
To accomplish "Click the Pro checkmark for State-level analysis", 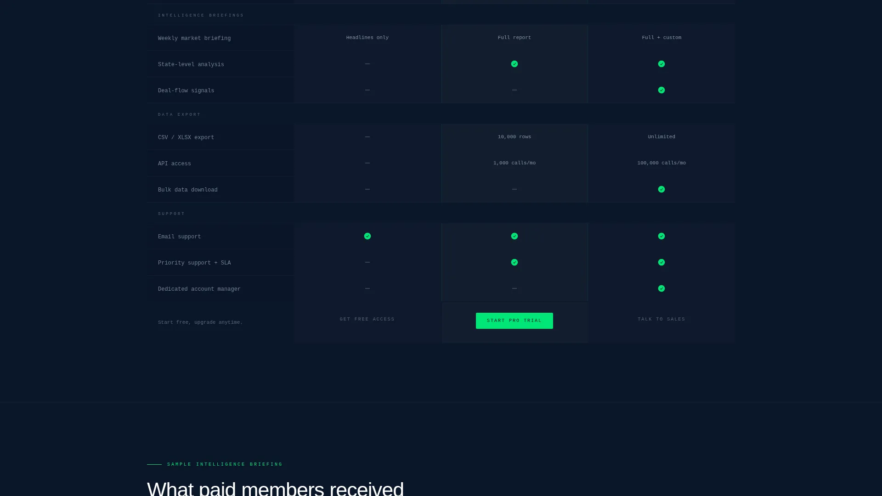I will click(514, 64).
